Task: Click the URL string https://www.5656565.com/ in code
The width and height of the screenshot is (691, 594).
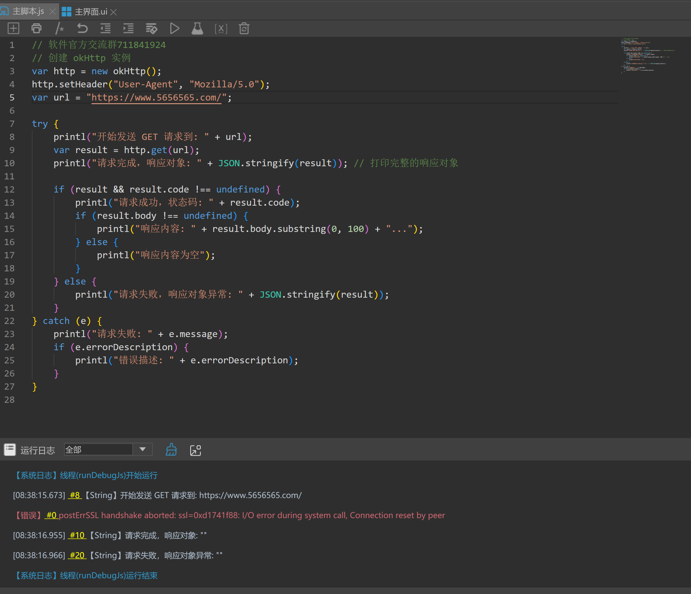Action: point(156,97)
